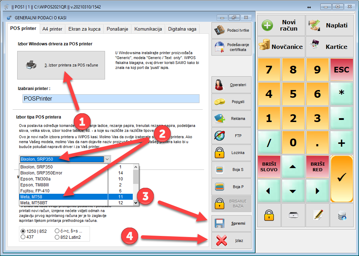Switch to the A4 printer tab
359x256 pixels.
(52, 29)
